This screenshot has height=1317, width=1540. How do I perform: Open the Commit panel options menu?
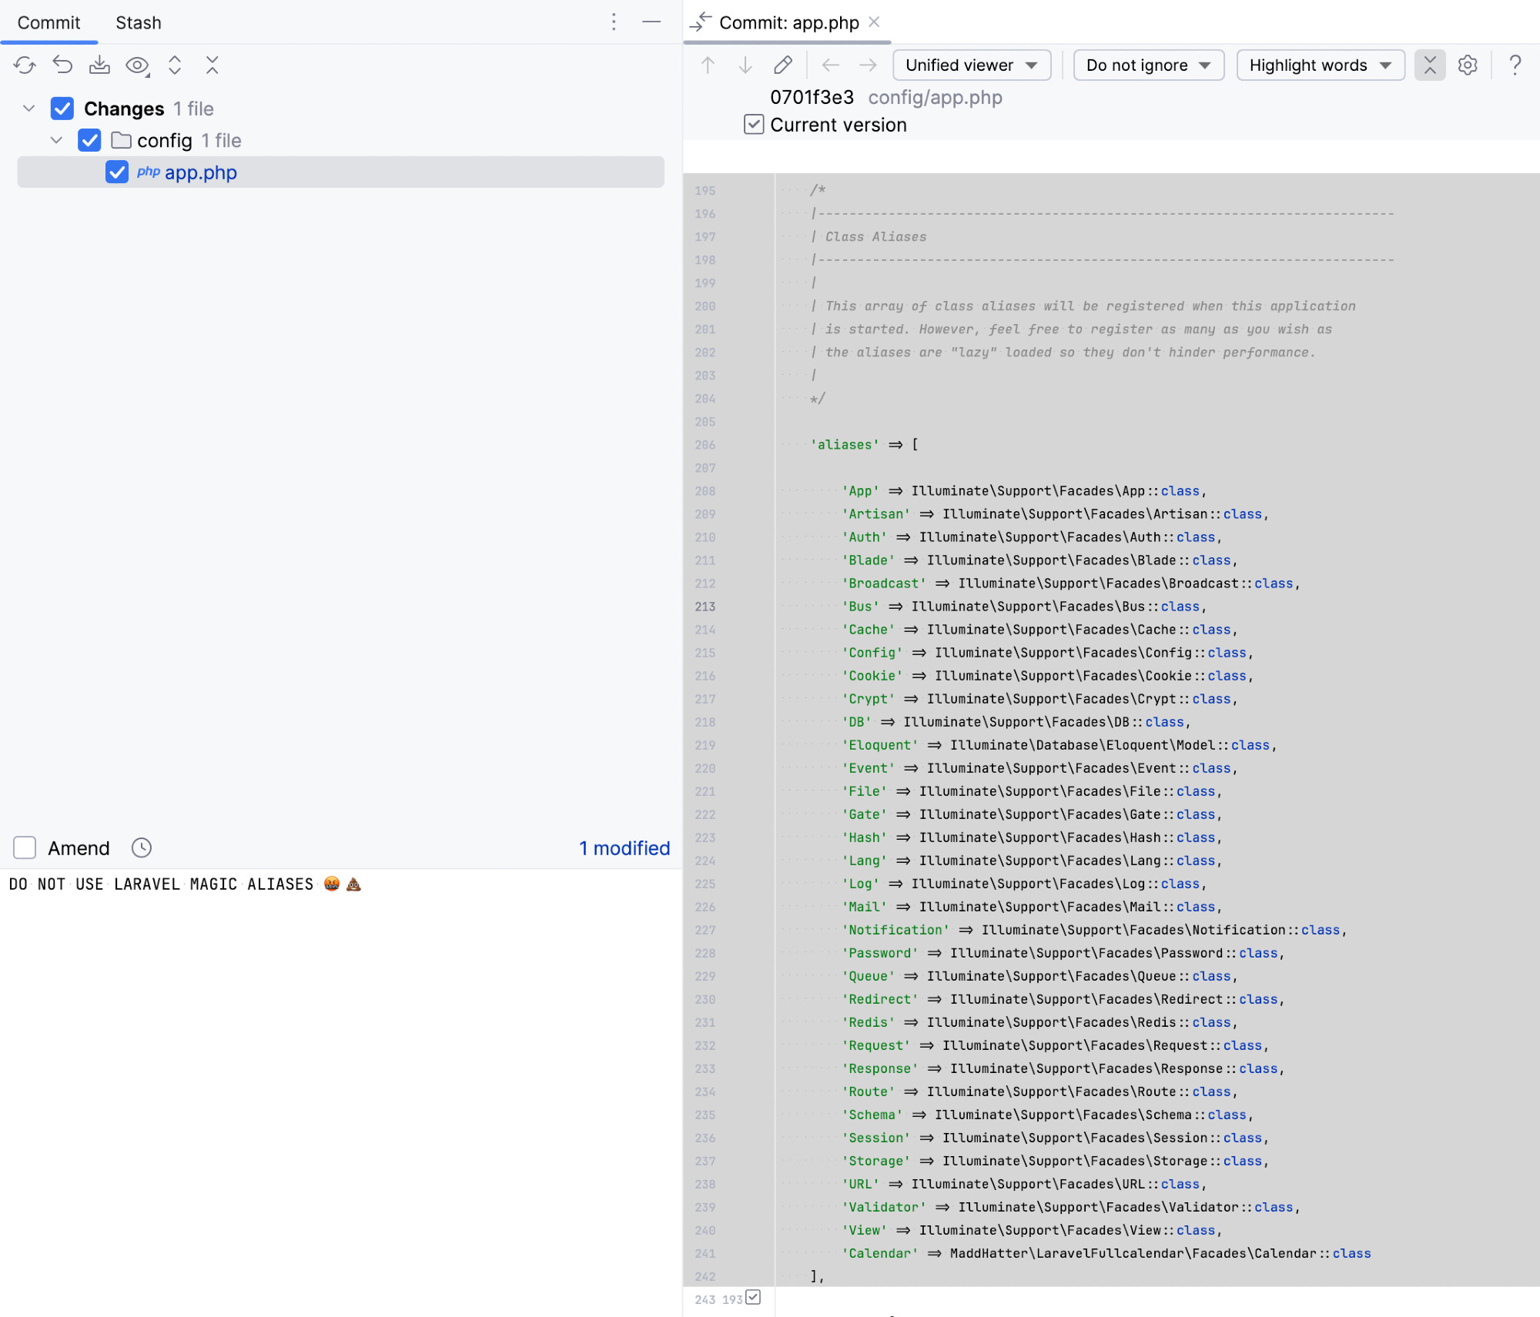(614, 22)
